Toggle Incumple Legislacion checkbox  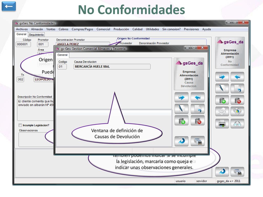(20, 125)
